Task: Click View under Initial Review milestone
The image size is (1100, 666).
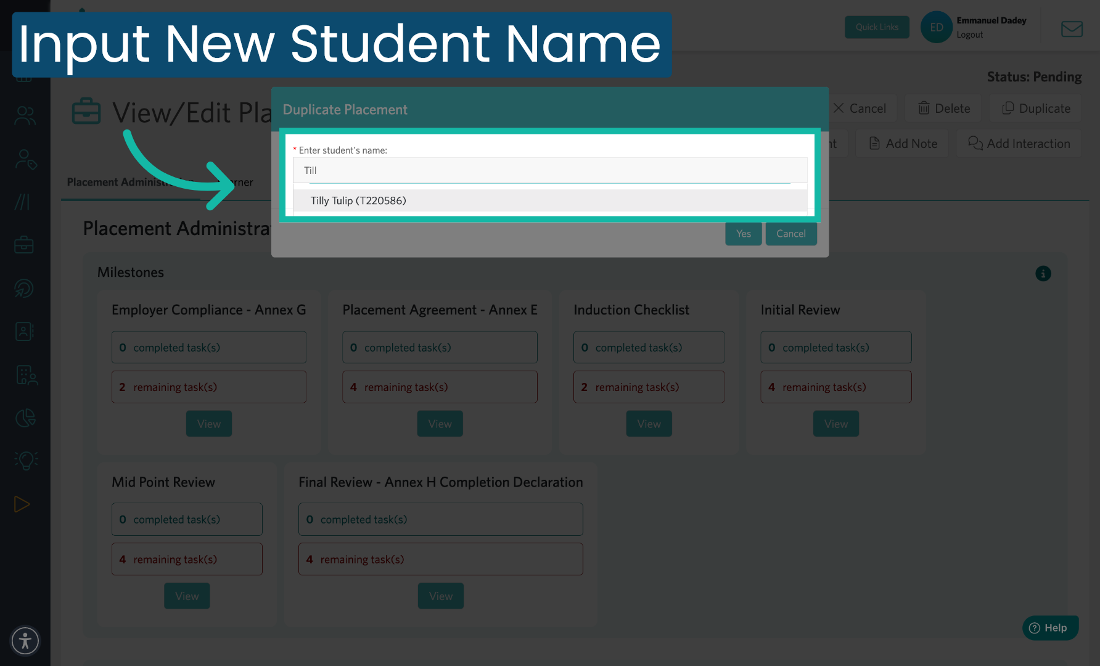Action: click(x=835, y=424)
